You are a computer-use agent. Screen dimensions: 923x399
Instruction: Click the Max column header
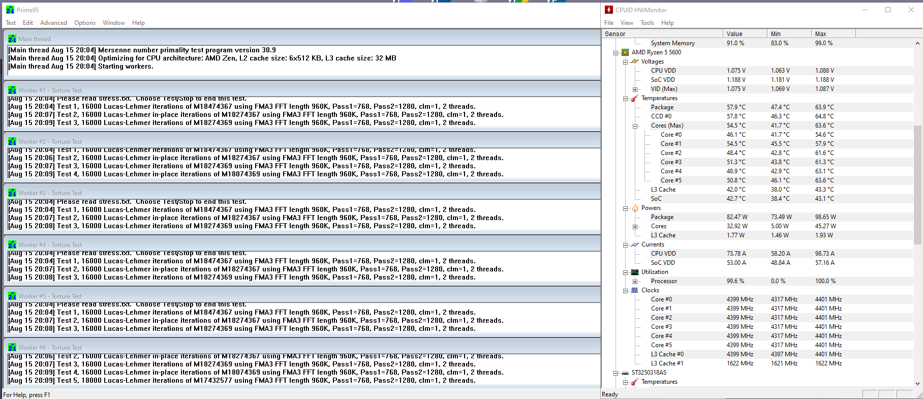click(x=834, y=34)
